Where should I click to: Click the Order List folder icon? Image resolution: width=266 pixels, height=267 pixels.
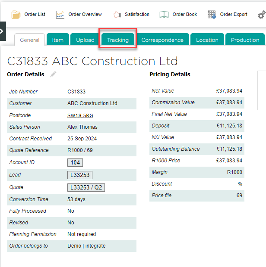pyautogui.click(x=16, y=15)
